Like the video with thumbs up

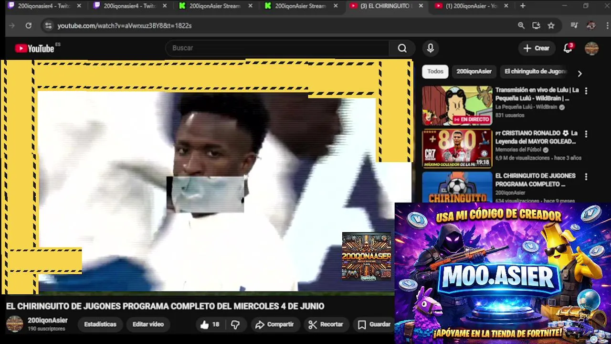205,325
